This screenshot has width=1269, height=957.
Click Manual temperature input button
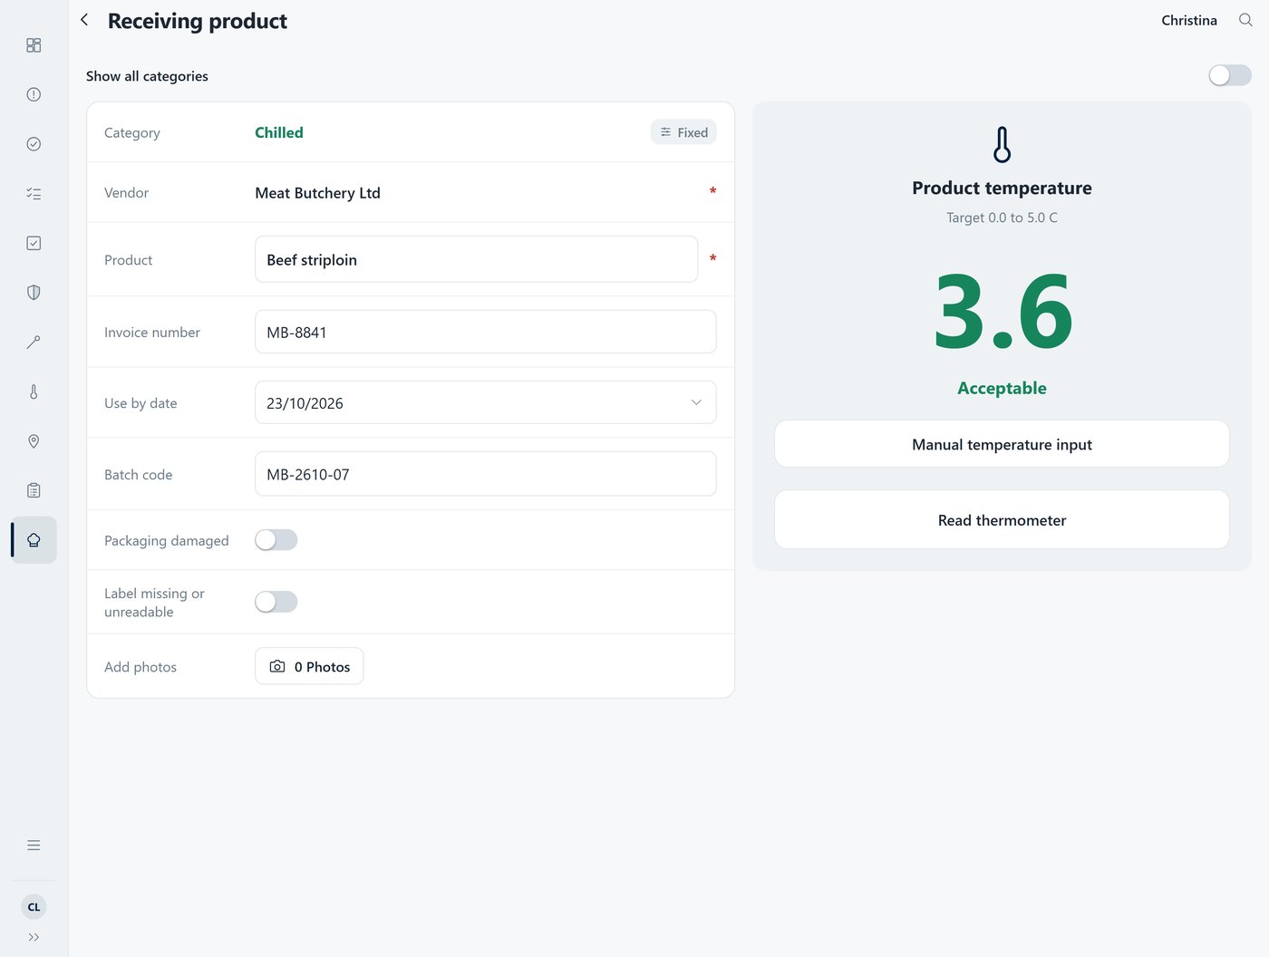pos(1002,444)
